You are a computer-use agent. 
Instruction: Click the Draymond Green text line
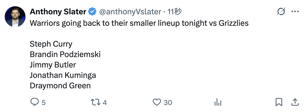click(x=60, y=86)
